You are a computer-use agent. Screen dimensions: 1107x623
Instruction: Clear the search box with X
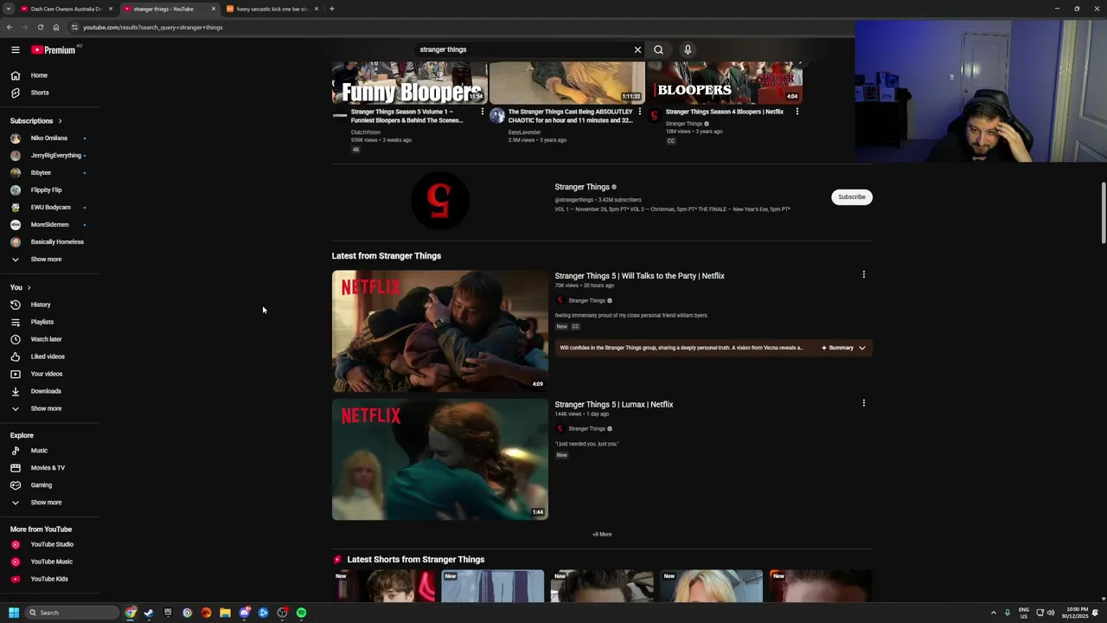[637, 49]
